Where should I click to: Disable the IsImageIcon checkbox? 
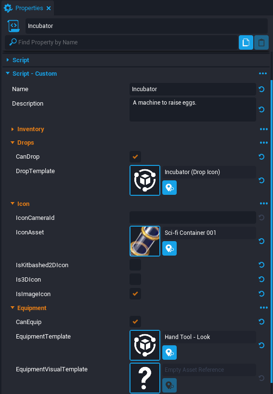point(135,294)
